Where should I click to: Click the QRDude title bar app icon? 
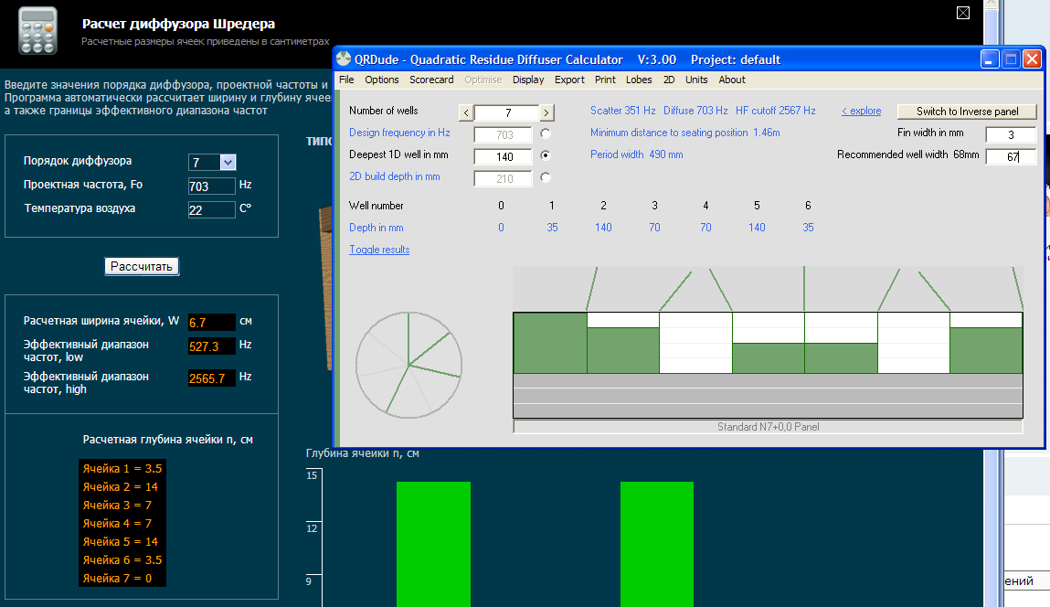point(345,59)
